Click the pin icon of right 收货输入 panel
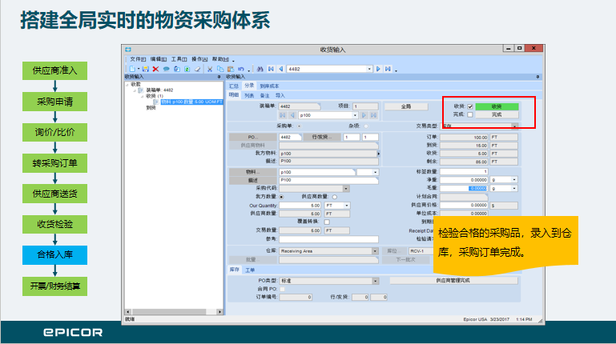 537,77
